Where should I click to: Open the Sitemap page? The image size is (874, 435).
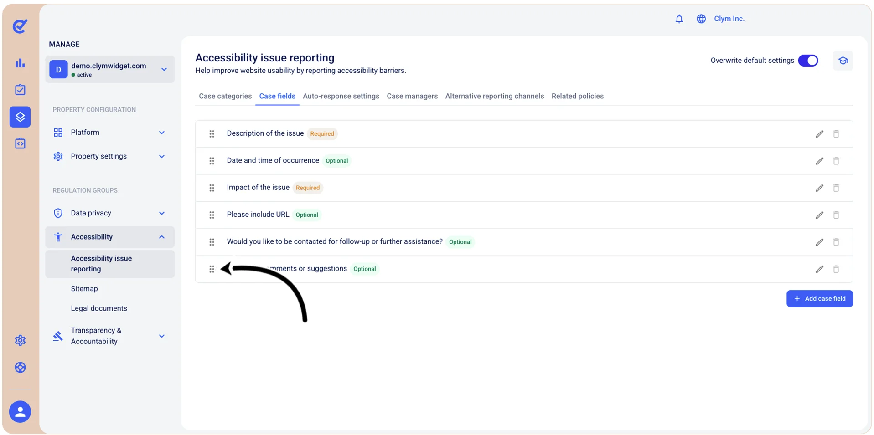click(84, 289)
